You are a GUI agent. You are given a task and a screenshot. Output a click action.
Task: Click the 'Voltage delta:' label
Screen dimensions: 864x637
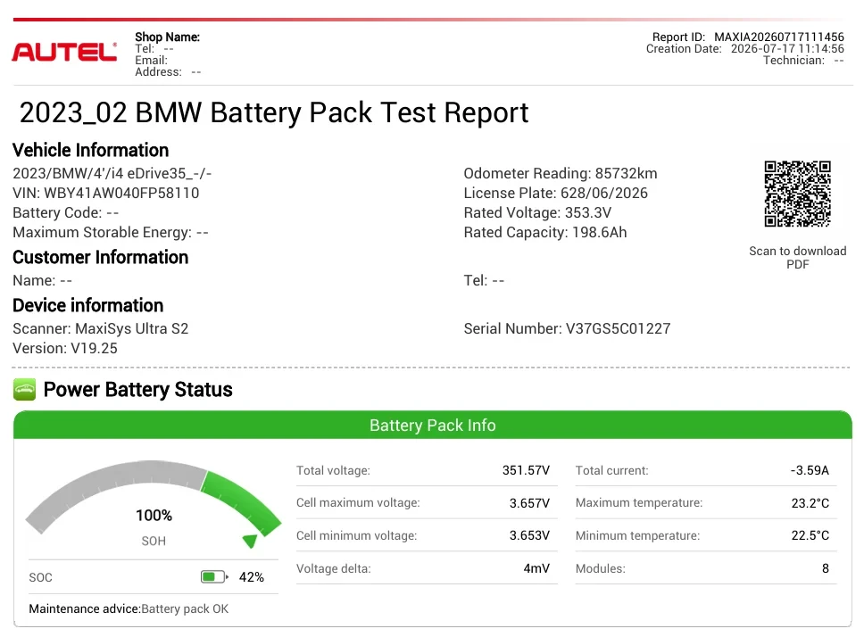pos(333,568)
